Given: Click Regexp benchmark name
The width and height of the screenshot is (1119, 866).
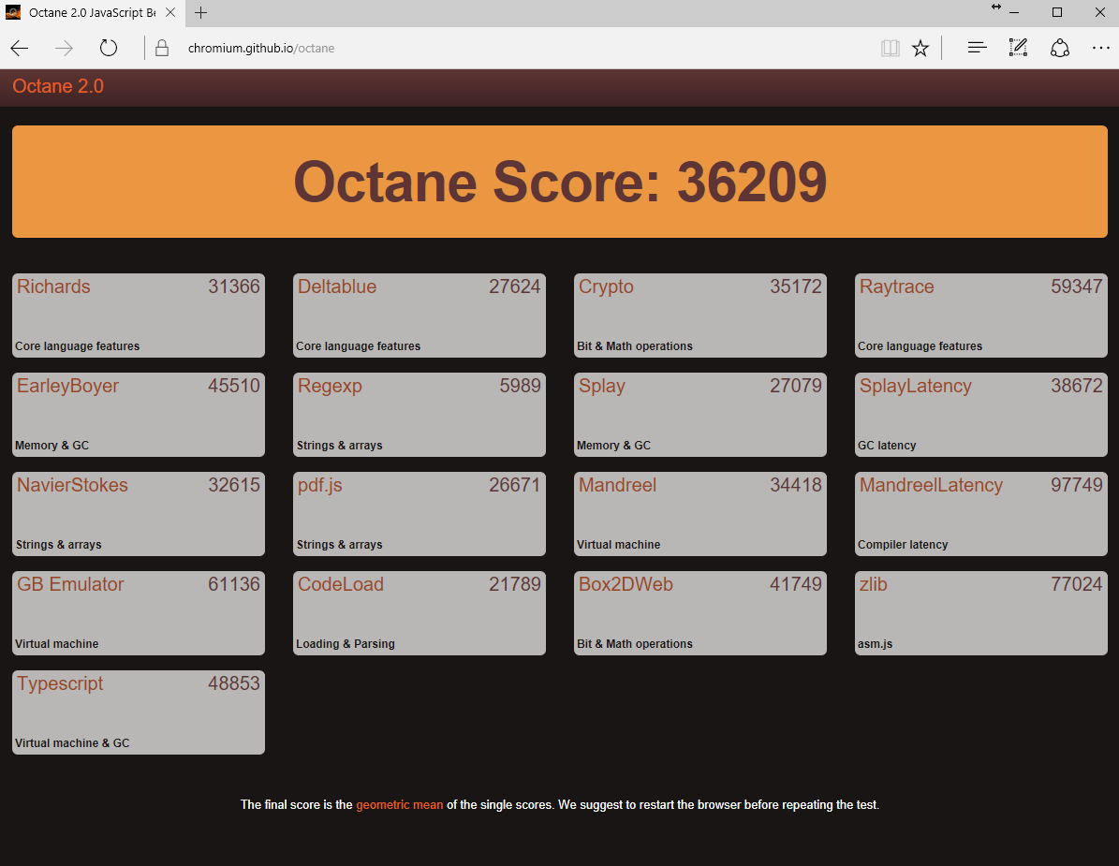Looking at the screenshot, I should click(330, 386).
